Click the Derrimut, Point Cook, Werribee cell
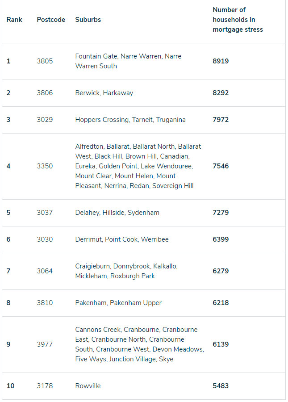The width and height of the screenshot is (288, 402). 122,239
